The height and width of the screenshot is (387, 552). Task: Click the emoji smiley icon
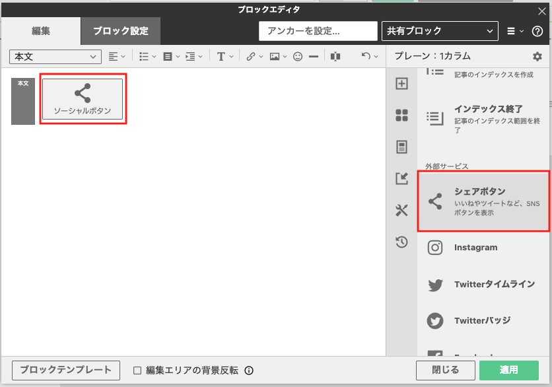coord(298,56)
